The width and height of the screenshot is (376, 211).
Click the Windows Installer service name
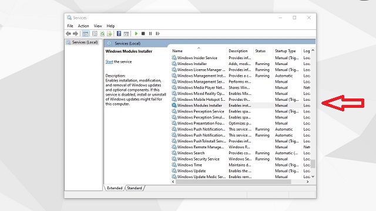click(192, 64)
